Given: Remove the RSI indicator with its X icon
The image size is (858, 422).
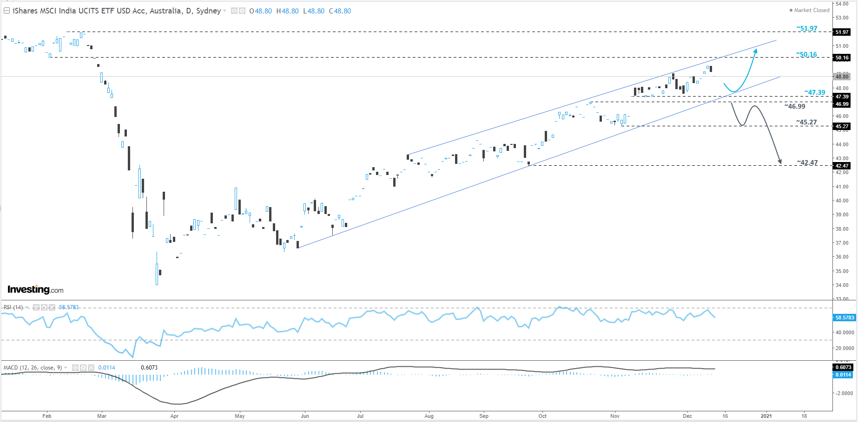Looking at the screenshot, I should (x=52, y=307).
